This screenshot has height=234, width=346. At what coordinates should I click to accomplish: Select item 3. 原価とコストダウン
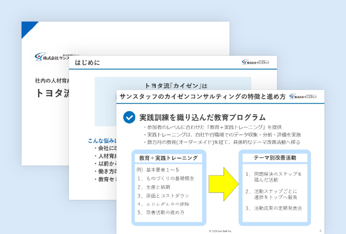(163, 196)
